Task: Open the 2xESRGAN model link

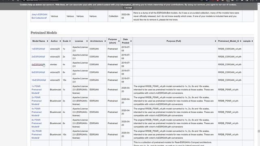Action: point(38,57)
